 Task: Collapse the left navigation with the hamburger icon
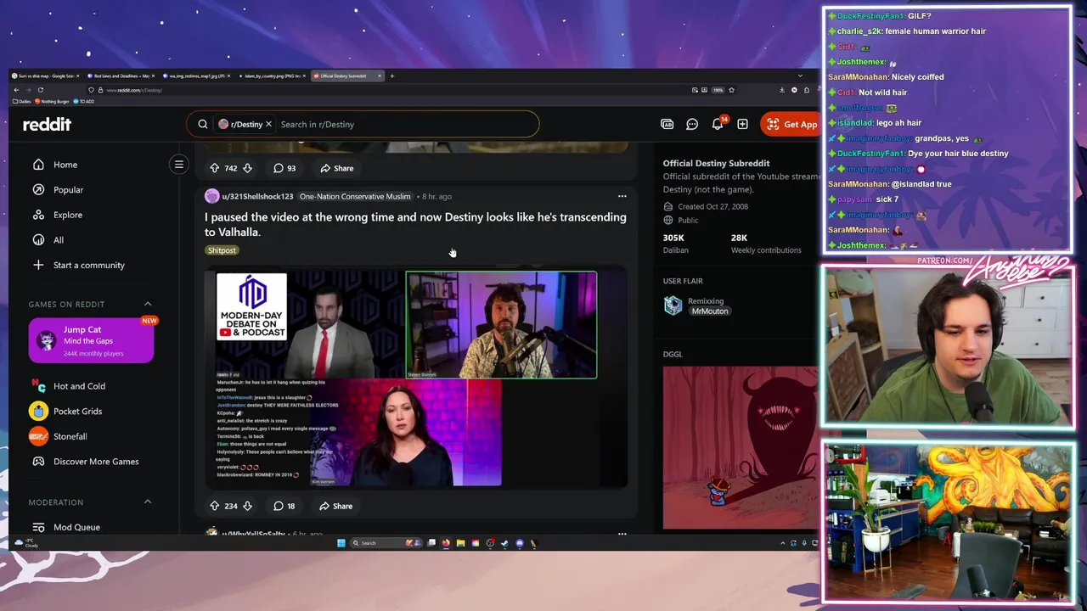[x=178, y=165]
